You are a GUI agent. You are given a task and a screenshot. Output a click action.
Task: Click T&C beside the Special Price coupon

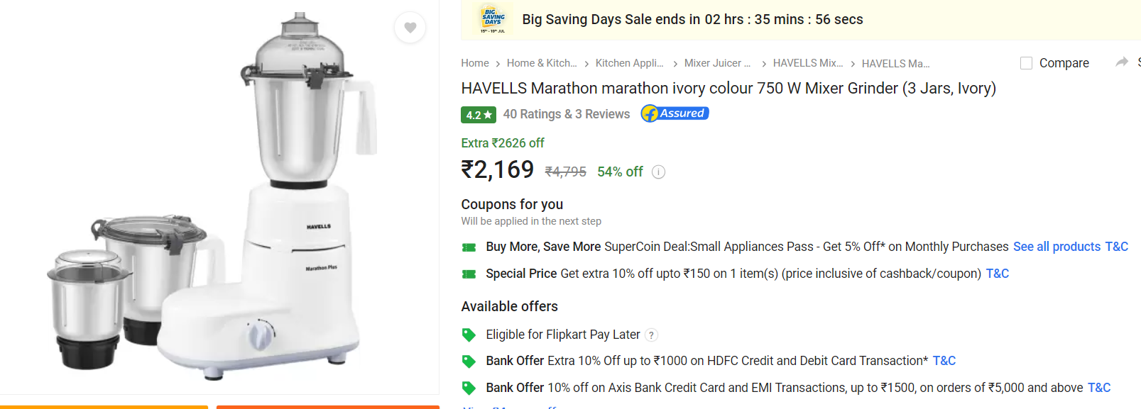coord(997,273)
